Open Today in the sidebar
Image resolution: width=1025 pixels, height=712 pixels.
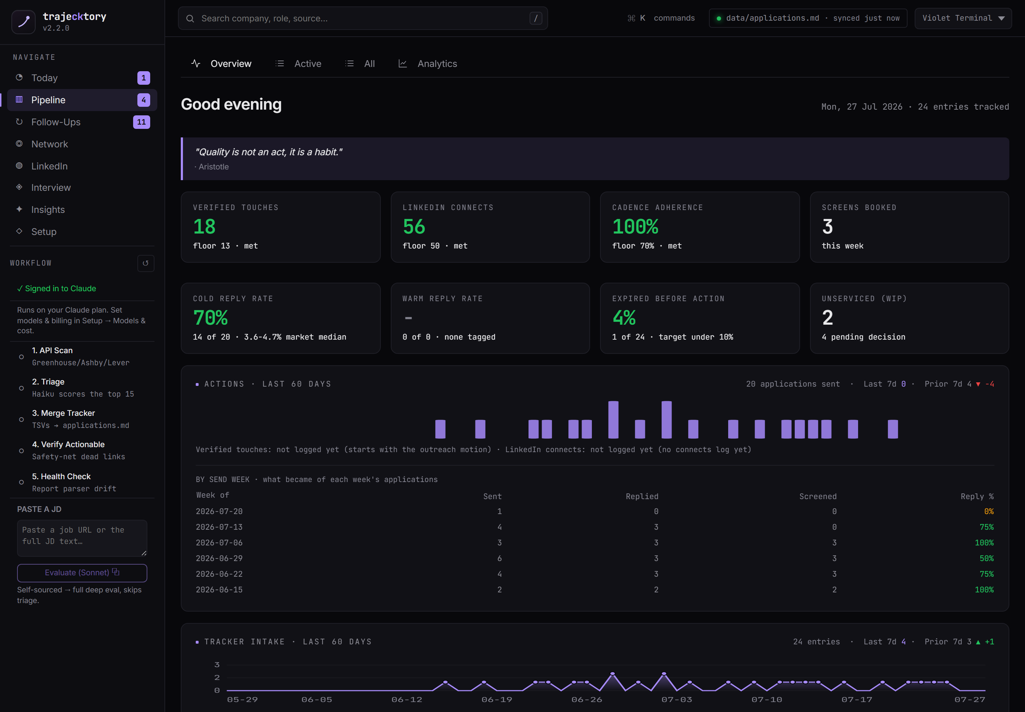pos(82,78)
